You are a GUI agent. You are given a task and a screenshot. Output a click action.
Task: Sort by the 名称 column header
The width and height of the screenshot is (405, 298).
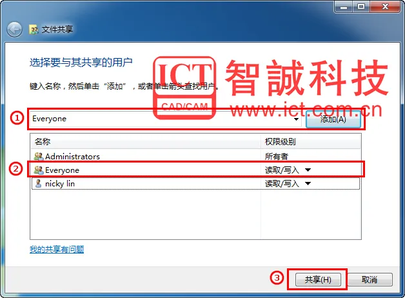pos(146,141)
